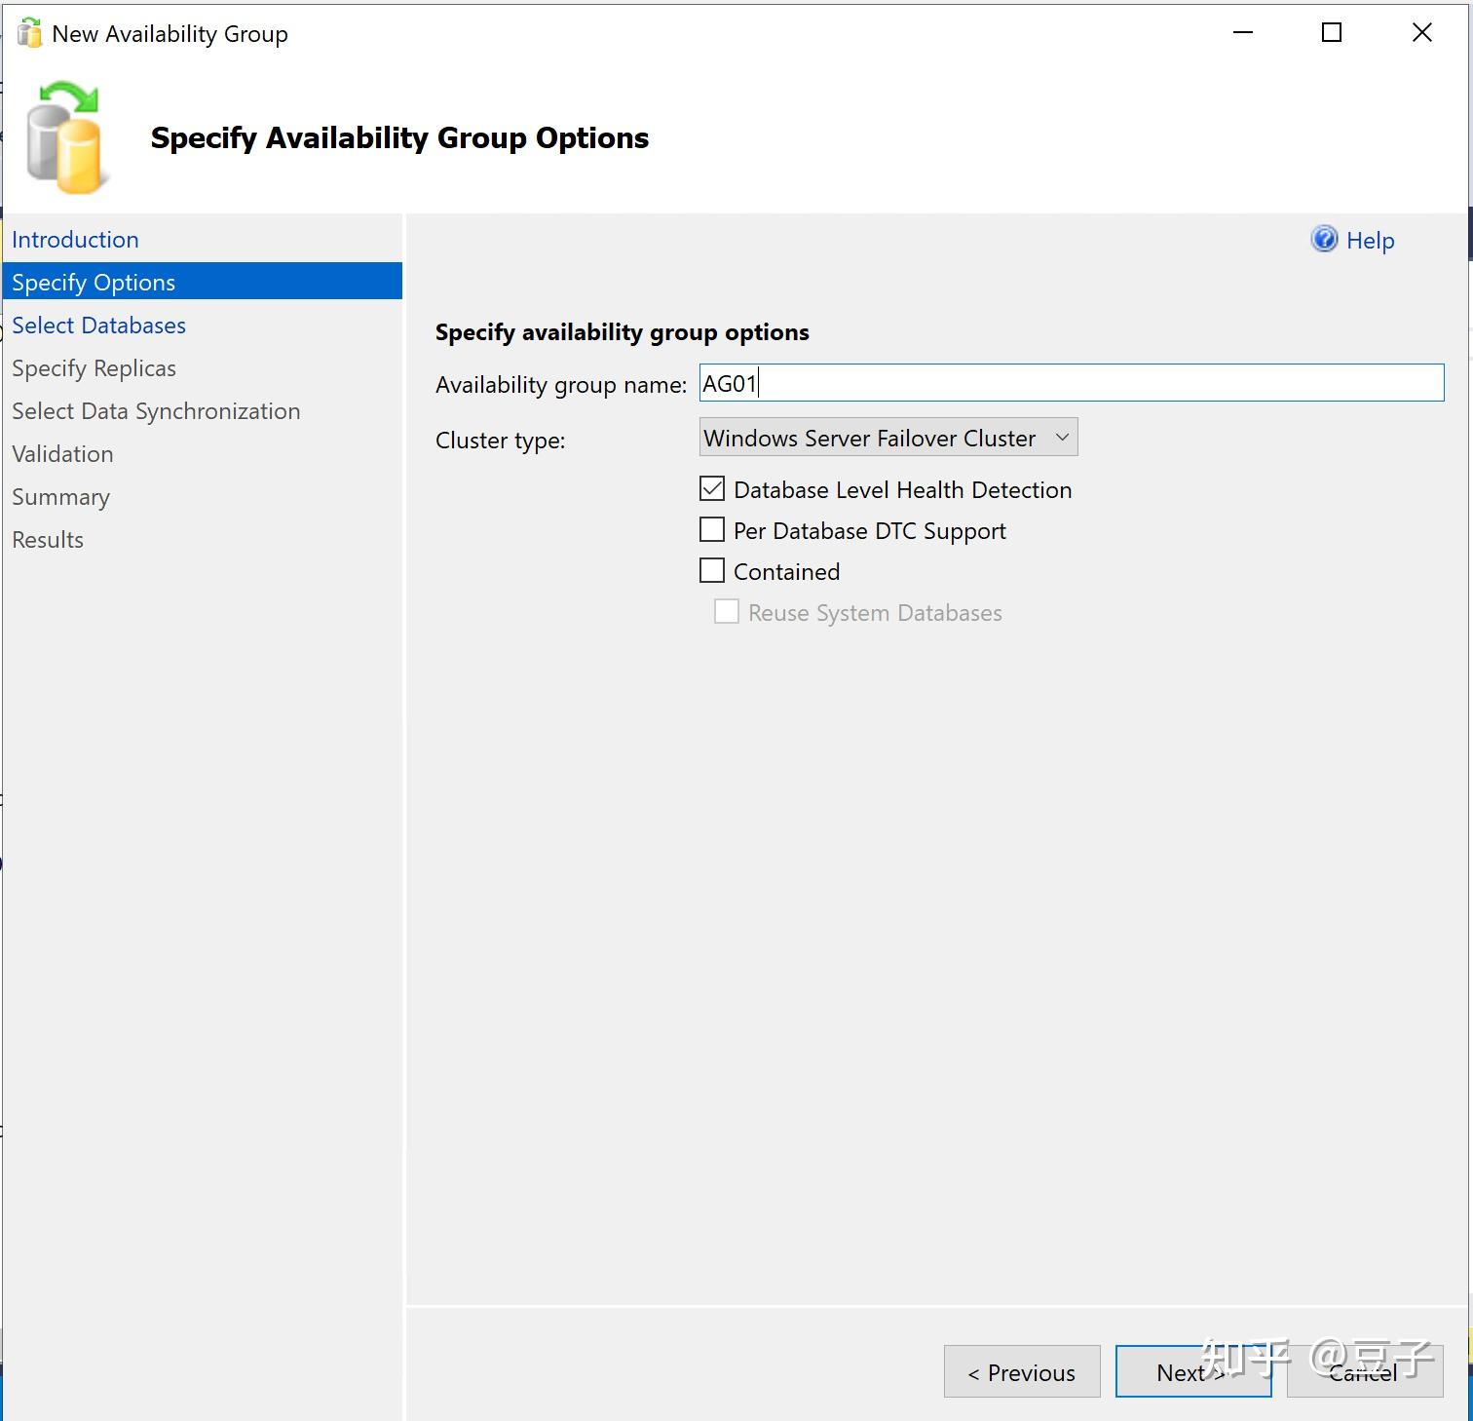Go to Specify Replicas step
Screen dimensions: 1473x1421
point(94,367)
